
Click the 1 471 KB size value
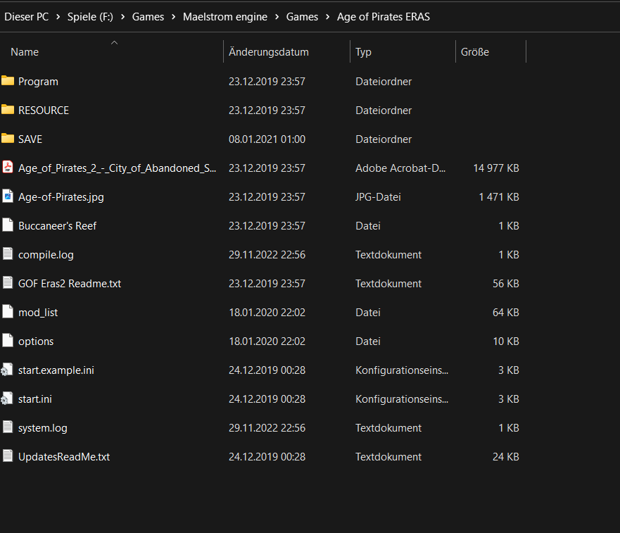[499, 197]
